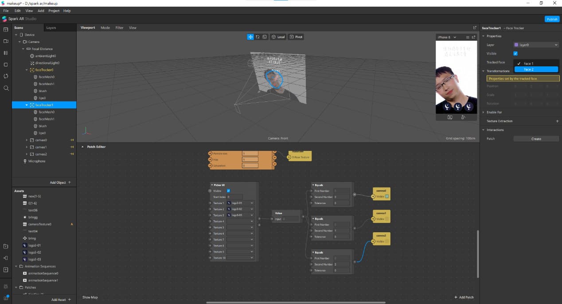Click Create button next to Patch
The image size is (562, 304).
(x=536, y=139)
